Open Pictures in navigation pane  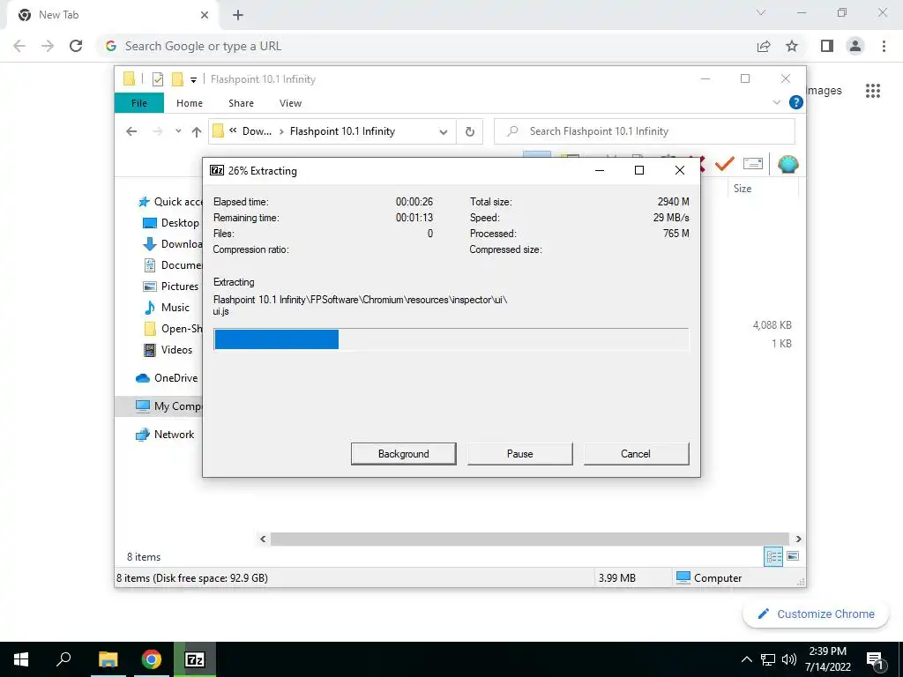170,286
